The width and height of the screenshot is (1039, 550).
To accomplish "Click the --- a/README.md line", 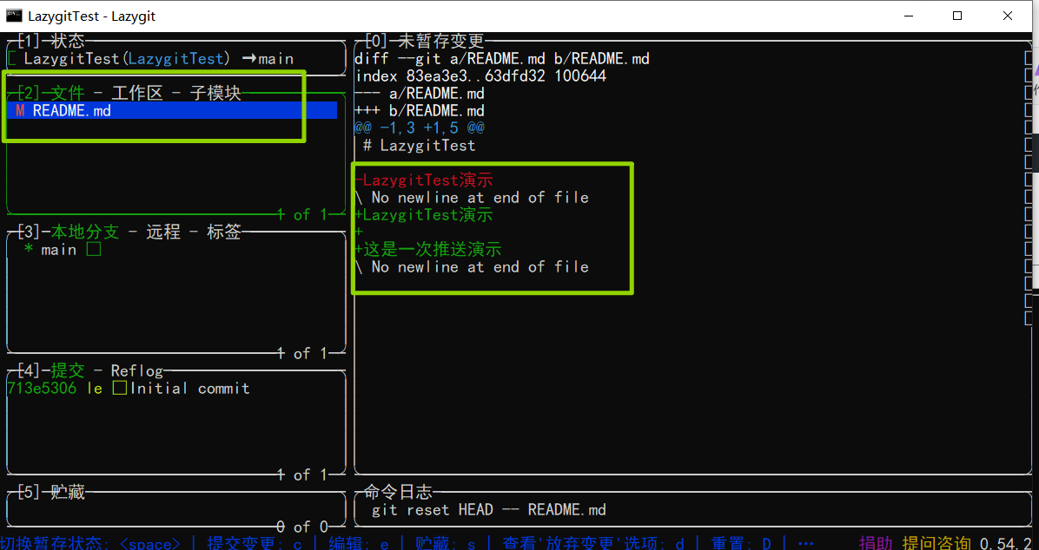I will (420, 94).
